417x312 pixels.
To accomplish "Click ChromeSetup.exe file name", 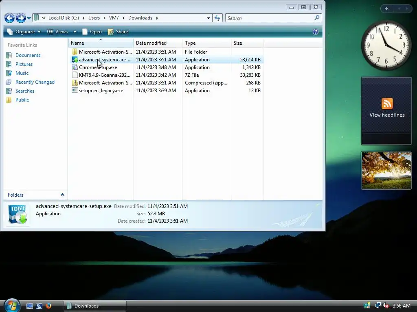I will [x=98, y=67].
